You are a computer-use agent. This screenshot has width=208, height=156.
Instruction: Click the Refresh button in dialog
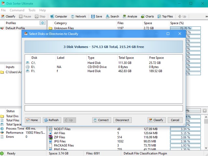pyautogui.click(x=52, y=120)
